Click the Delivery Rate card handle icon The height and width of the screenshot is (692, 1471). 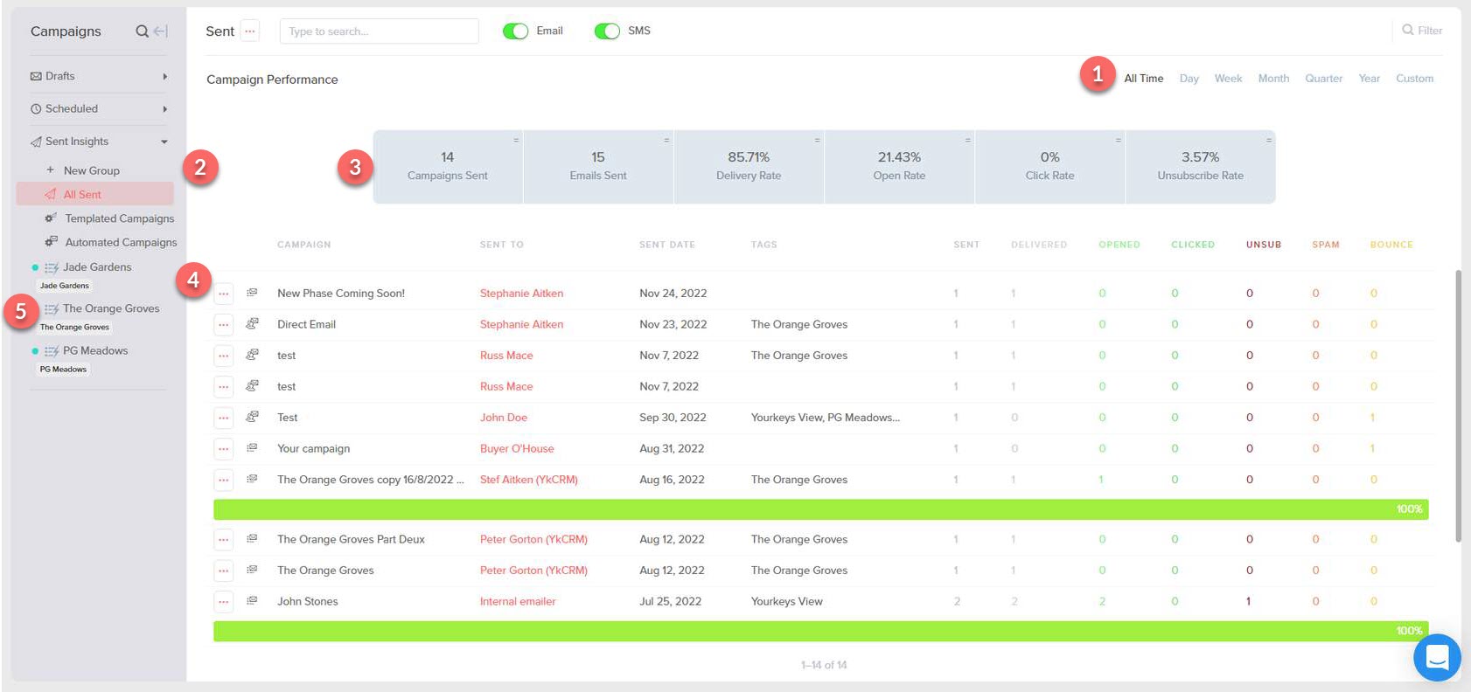click(x=818, y=140)
